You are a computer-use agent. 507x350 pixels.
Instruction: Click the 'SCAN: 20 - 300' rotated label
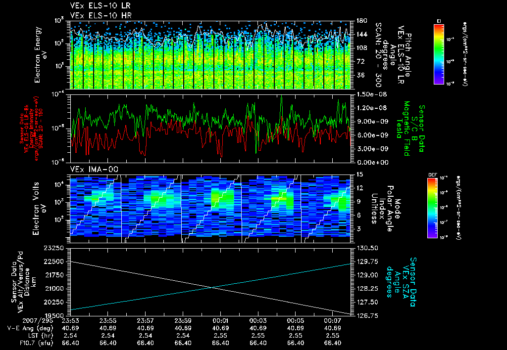click(378, 55)
